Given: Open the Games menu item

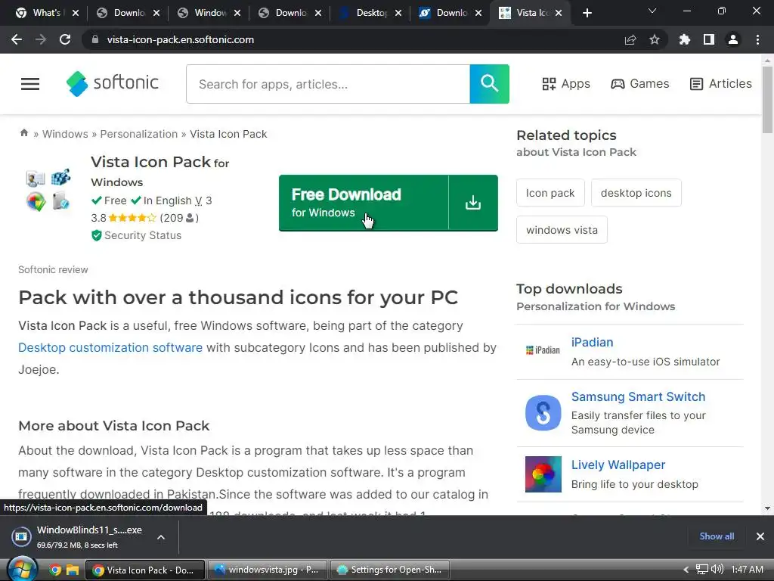Looking at the screenshot, I should [x=639, y=83].
